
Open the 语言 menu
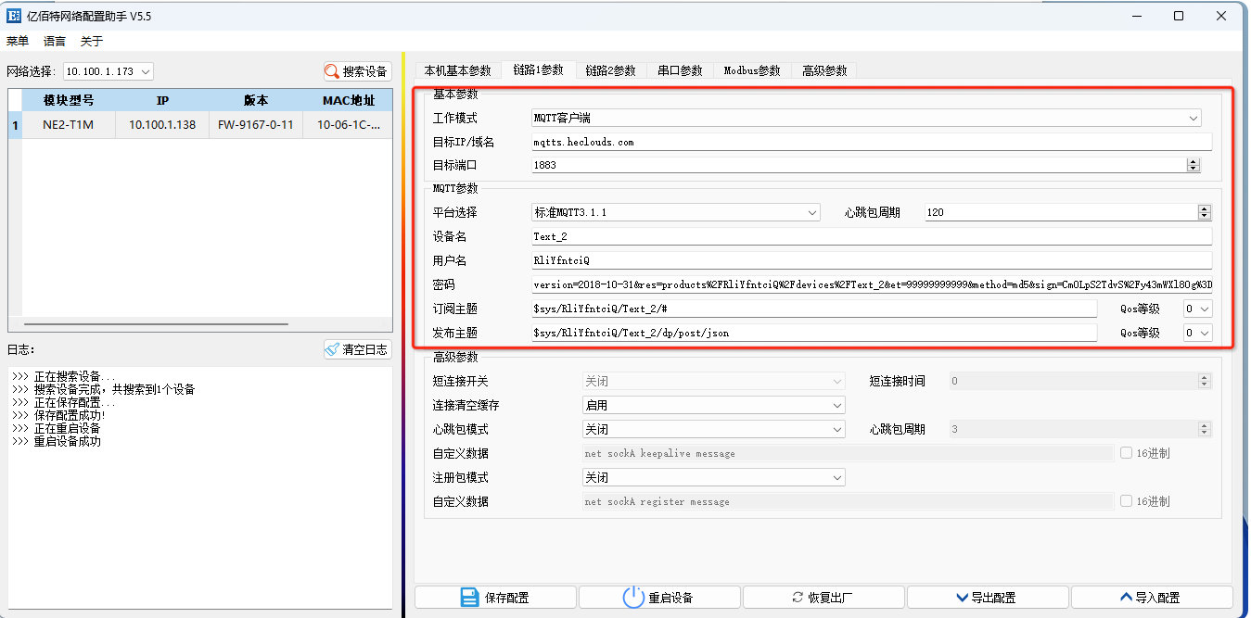(54, 41)
